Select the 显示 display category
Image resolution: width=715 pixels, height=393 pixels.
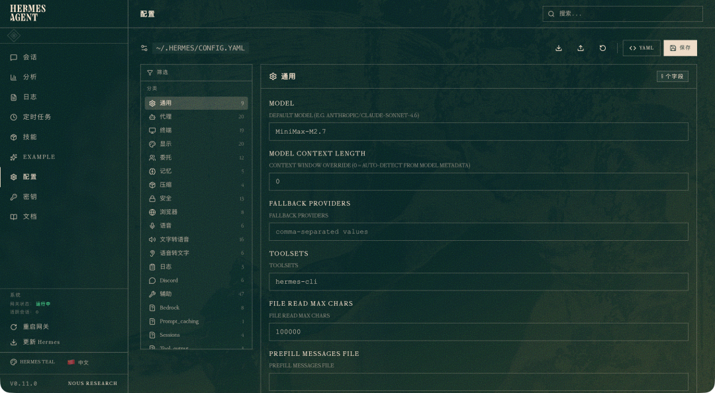(x=196, y=144)
